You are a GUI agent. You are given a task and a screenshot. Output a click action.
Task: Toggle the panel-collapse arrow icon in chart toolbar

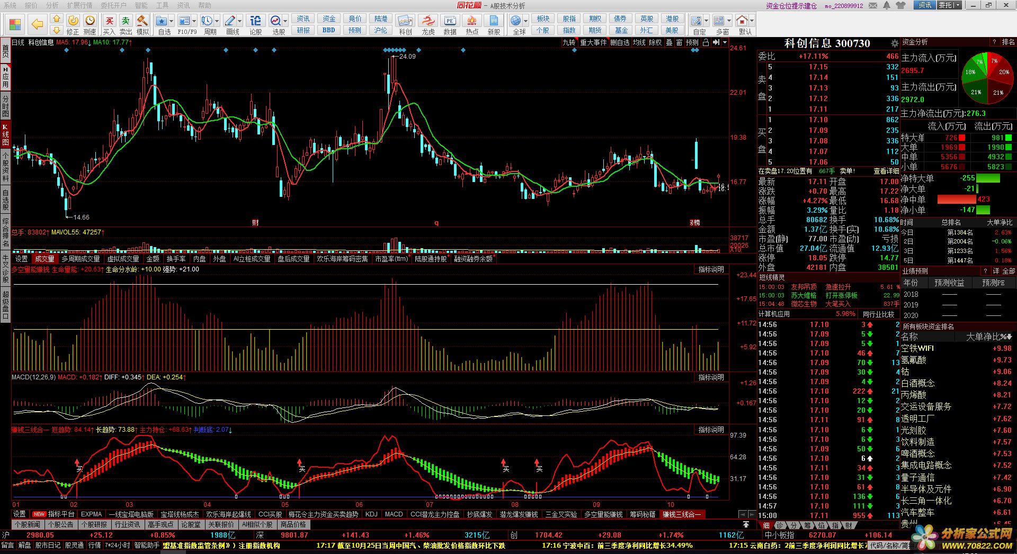[x=716, y=42]
